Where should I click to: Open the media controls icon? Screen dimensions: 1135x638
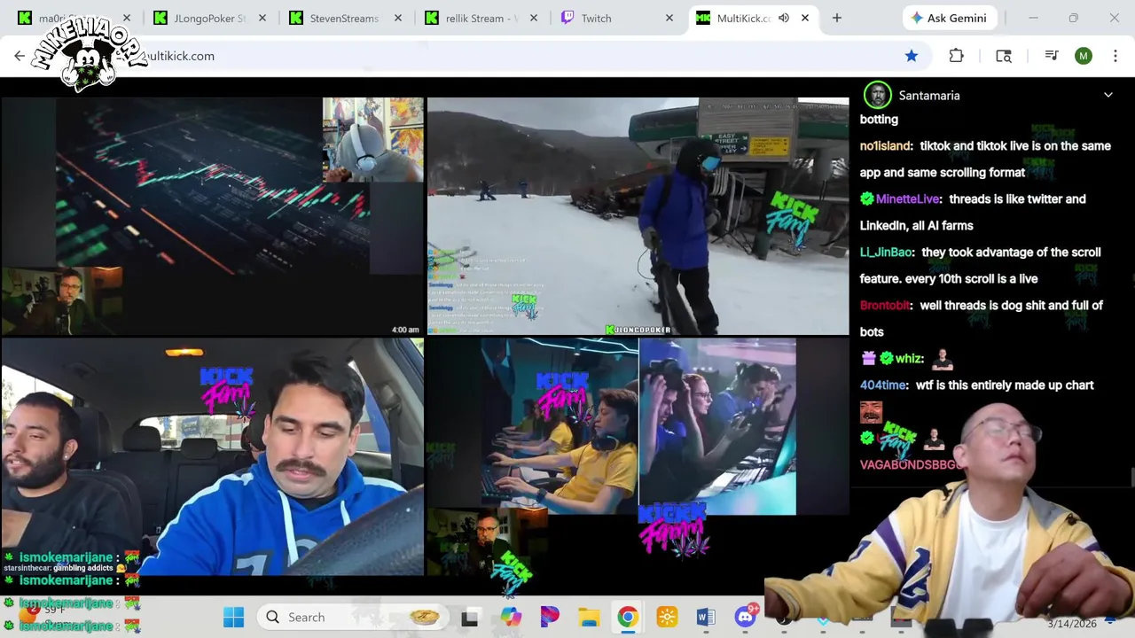coord(1052,56)
